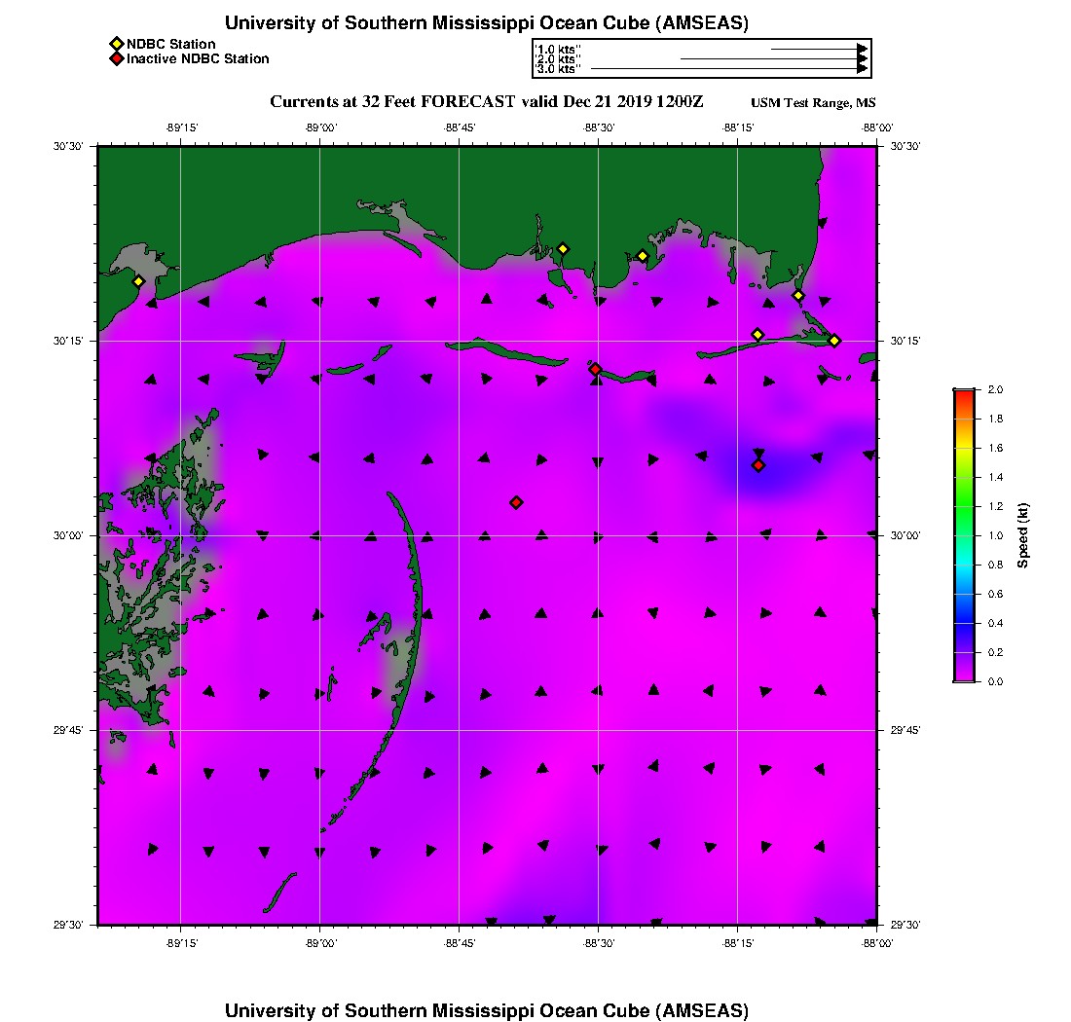
Task: Click the 3.0 kts arrowhead in scale legend
Action: pos(862,69)
